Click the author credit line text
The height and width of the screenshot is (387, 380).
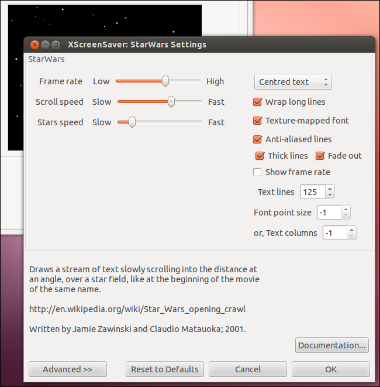click(137, 329)
